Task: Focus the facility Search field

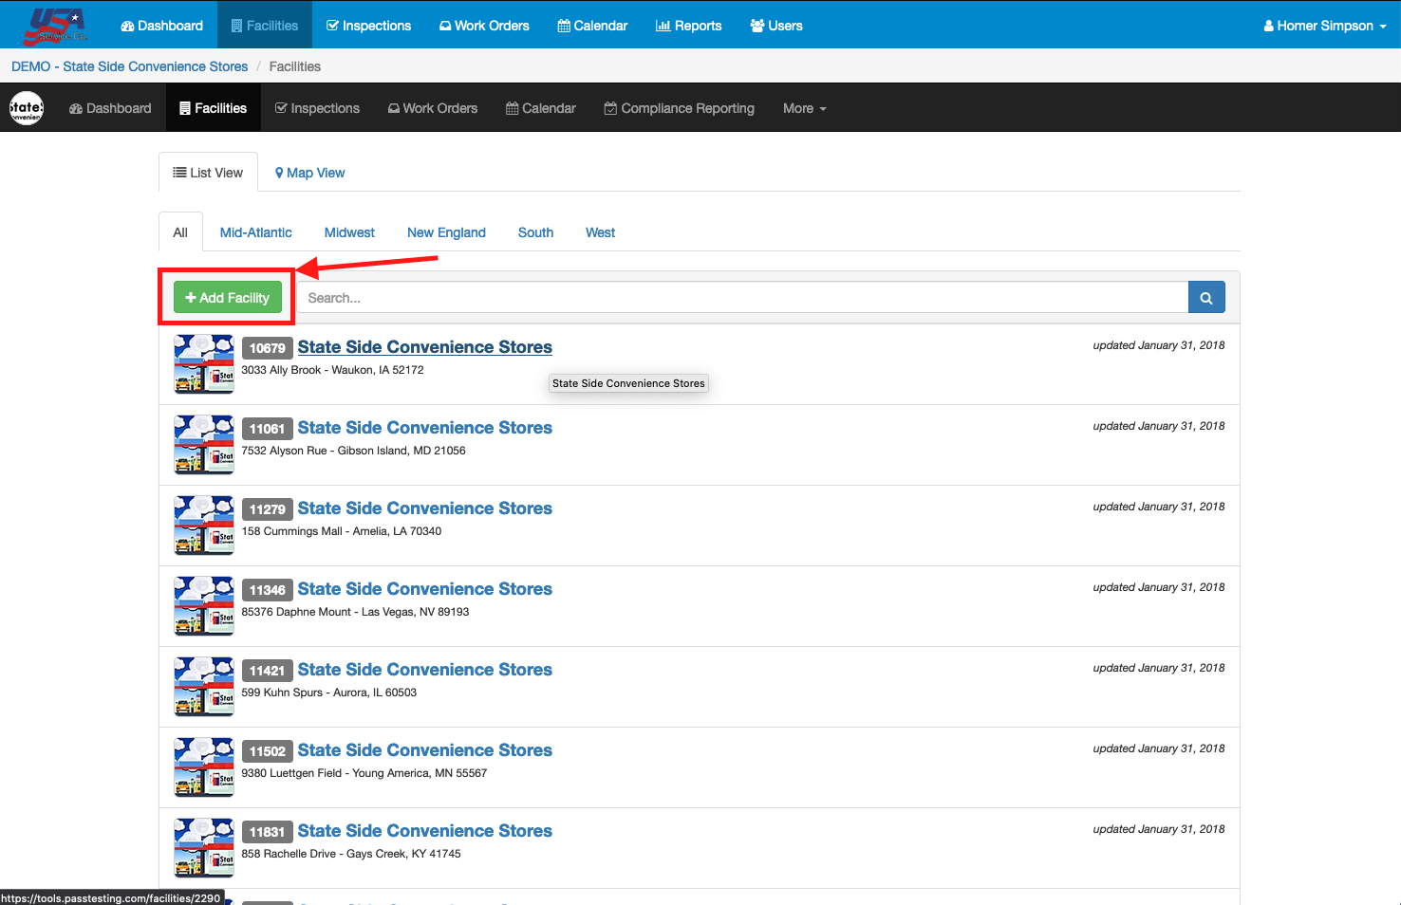Action: [x=742, y=298]
